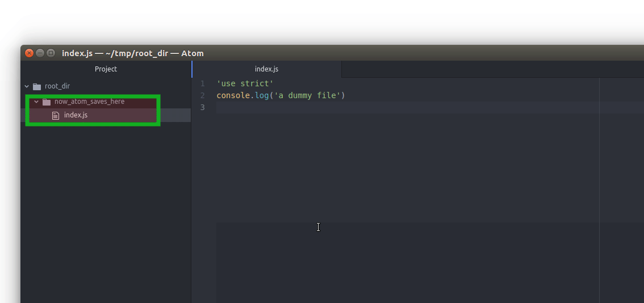Viewport: 644px width, 303px height.
Task: Click the word console in line 2
Action: pyautogui.click(x=233, y=96)
